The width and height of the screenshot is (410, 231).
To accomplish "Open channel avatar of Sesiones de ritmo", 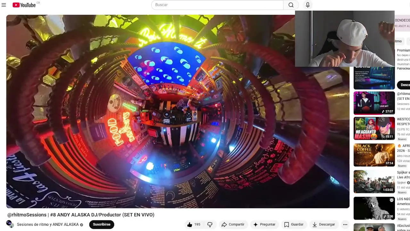I will [10, 224].
